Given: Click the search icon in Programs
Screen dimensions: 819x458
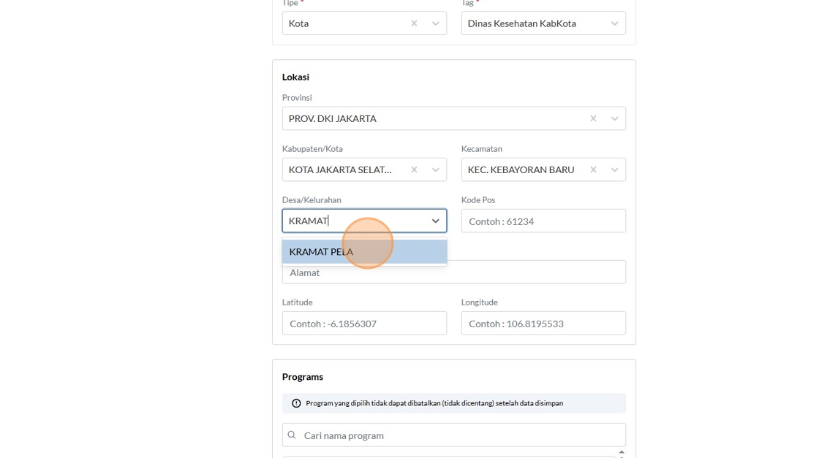Looking at the screenshot, I should [x=292, y=435].
